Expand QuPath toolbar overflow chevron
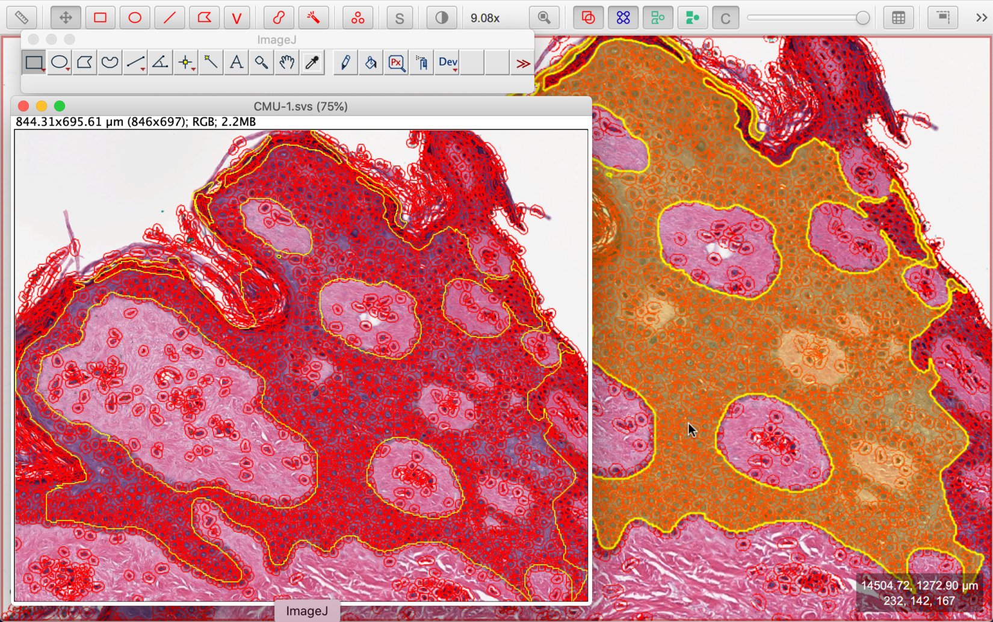 [982, 17]
